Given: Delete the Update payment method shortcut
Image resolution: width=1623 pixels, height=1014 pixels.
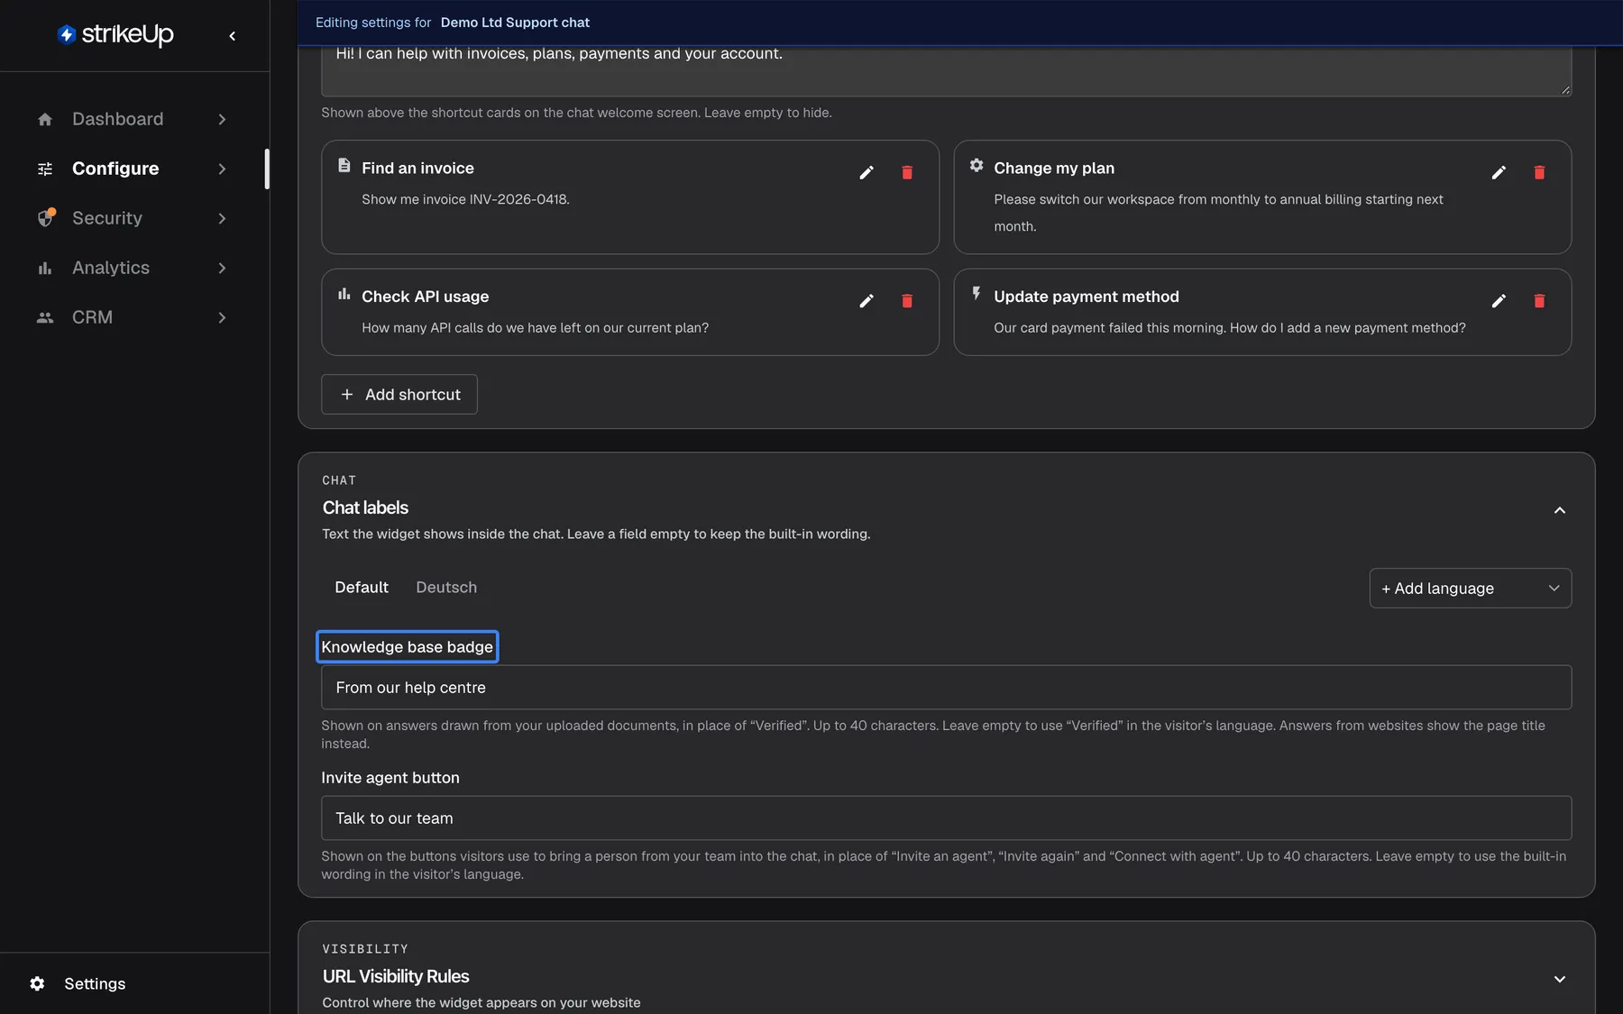Looking at the screenshot, I should click(1539, 301).
